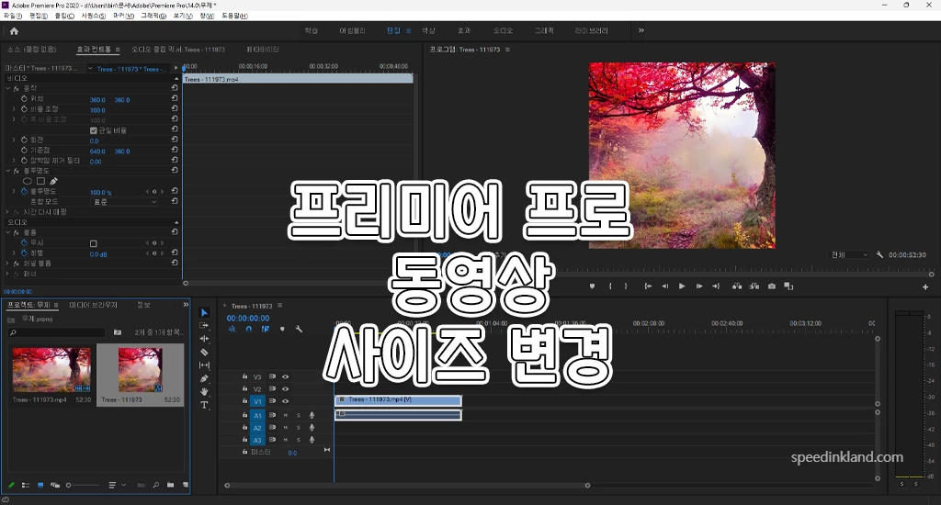
Task: Select the Type tool
Action: [x=204, y=405]
